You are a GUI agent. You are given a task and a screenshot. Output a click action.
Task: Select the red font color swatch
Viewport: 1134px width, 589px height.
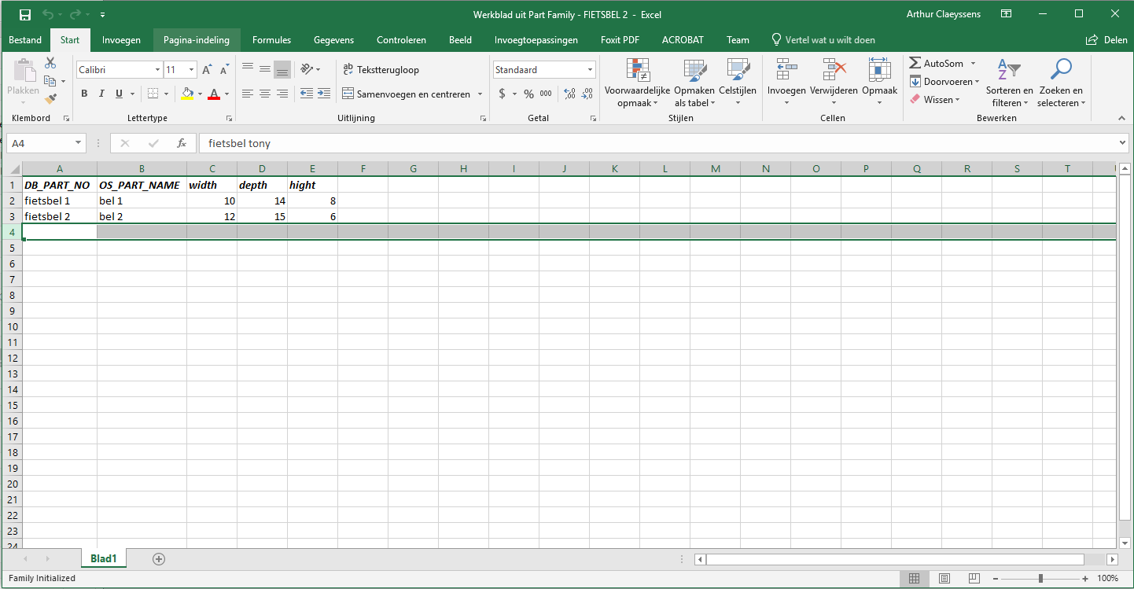(x=213, y=94)
